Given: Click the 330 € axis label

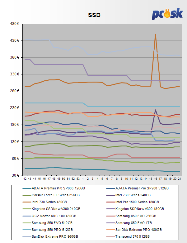Looking at the screenshot, I should (15, 74).
